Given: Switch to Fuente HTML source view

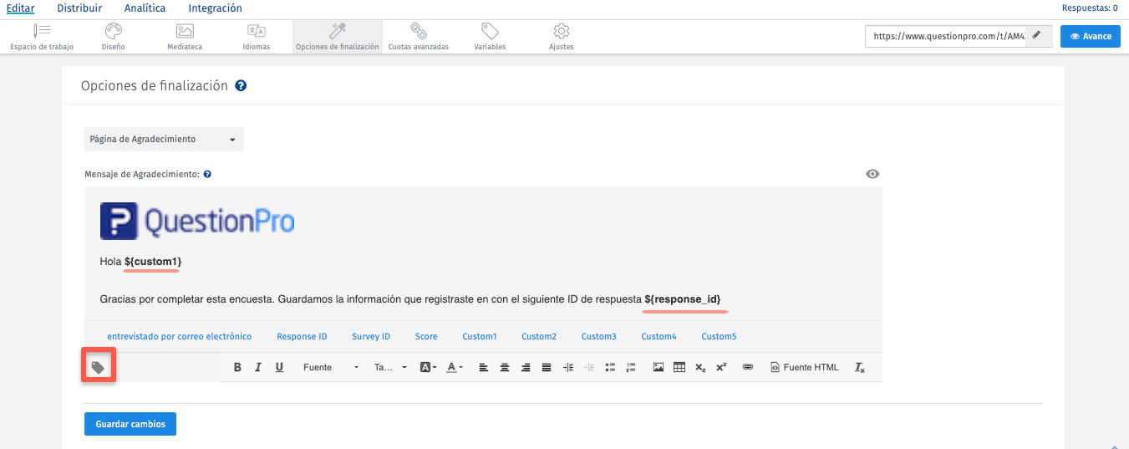Looking at the screenshot, I should coord(805,367).
